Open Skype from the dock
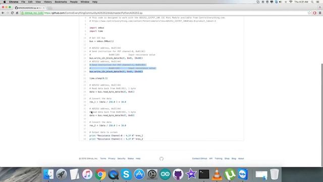 (126, 174)
